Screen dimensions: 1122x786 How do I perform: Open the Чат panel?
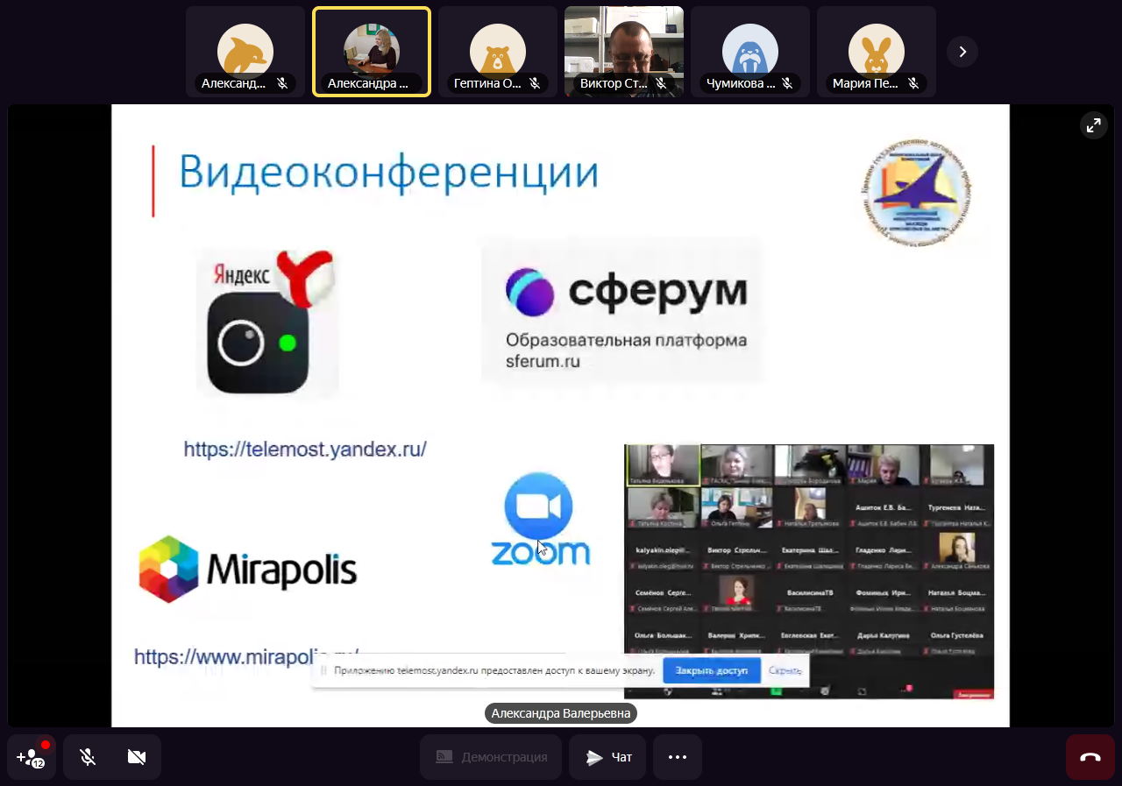[x=607, y=757]
